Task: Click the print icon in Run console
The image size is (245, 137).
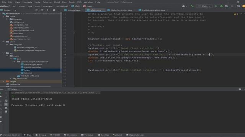Action: click(6, 108)
